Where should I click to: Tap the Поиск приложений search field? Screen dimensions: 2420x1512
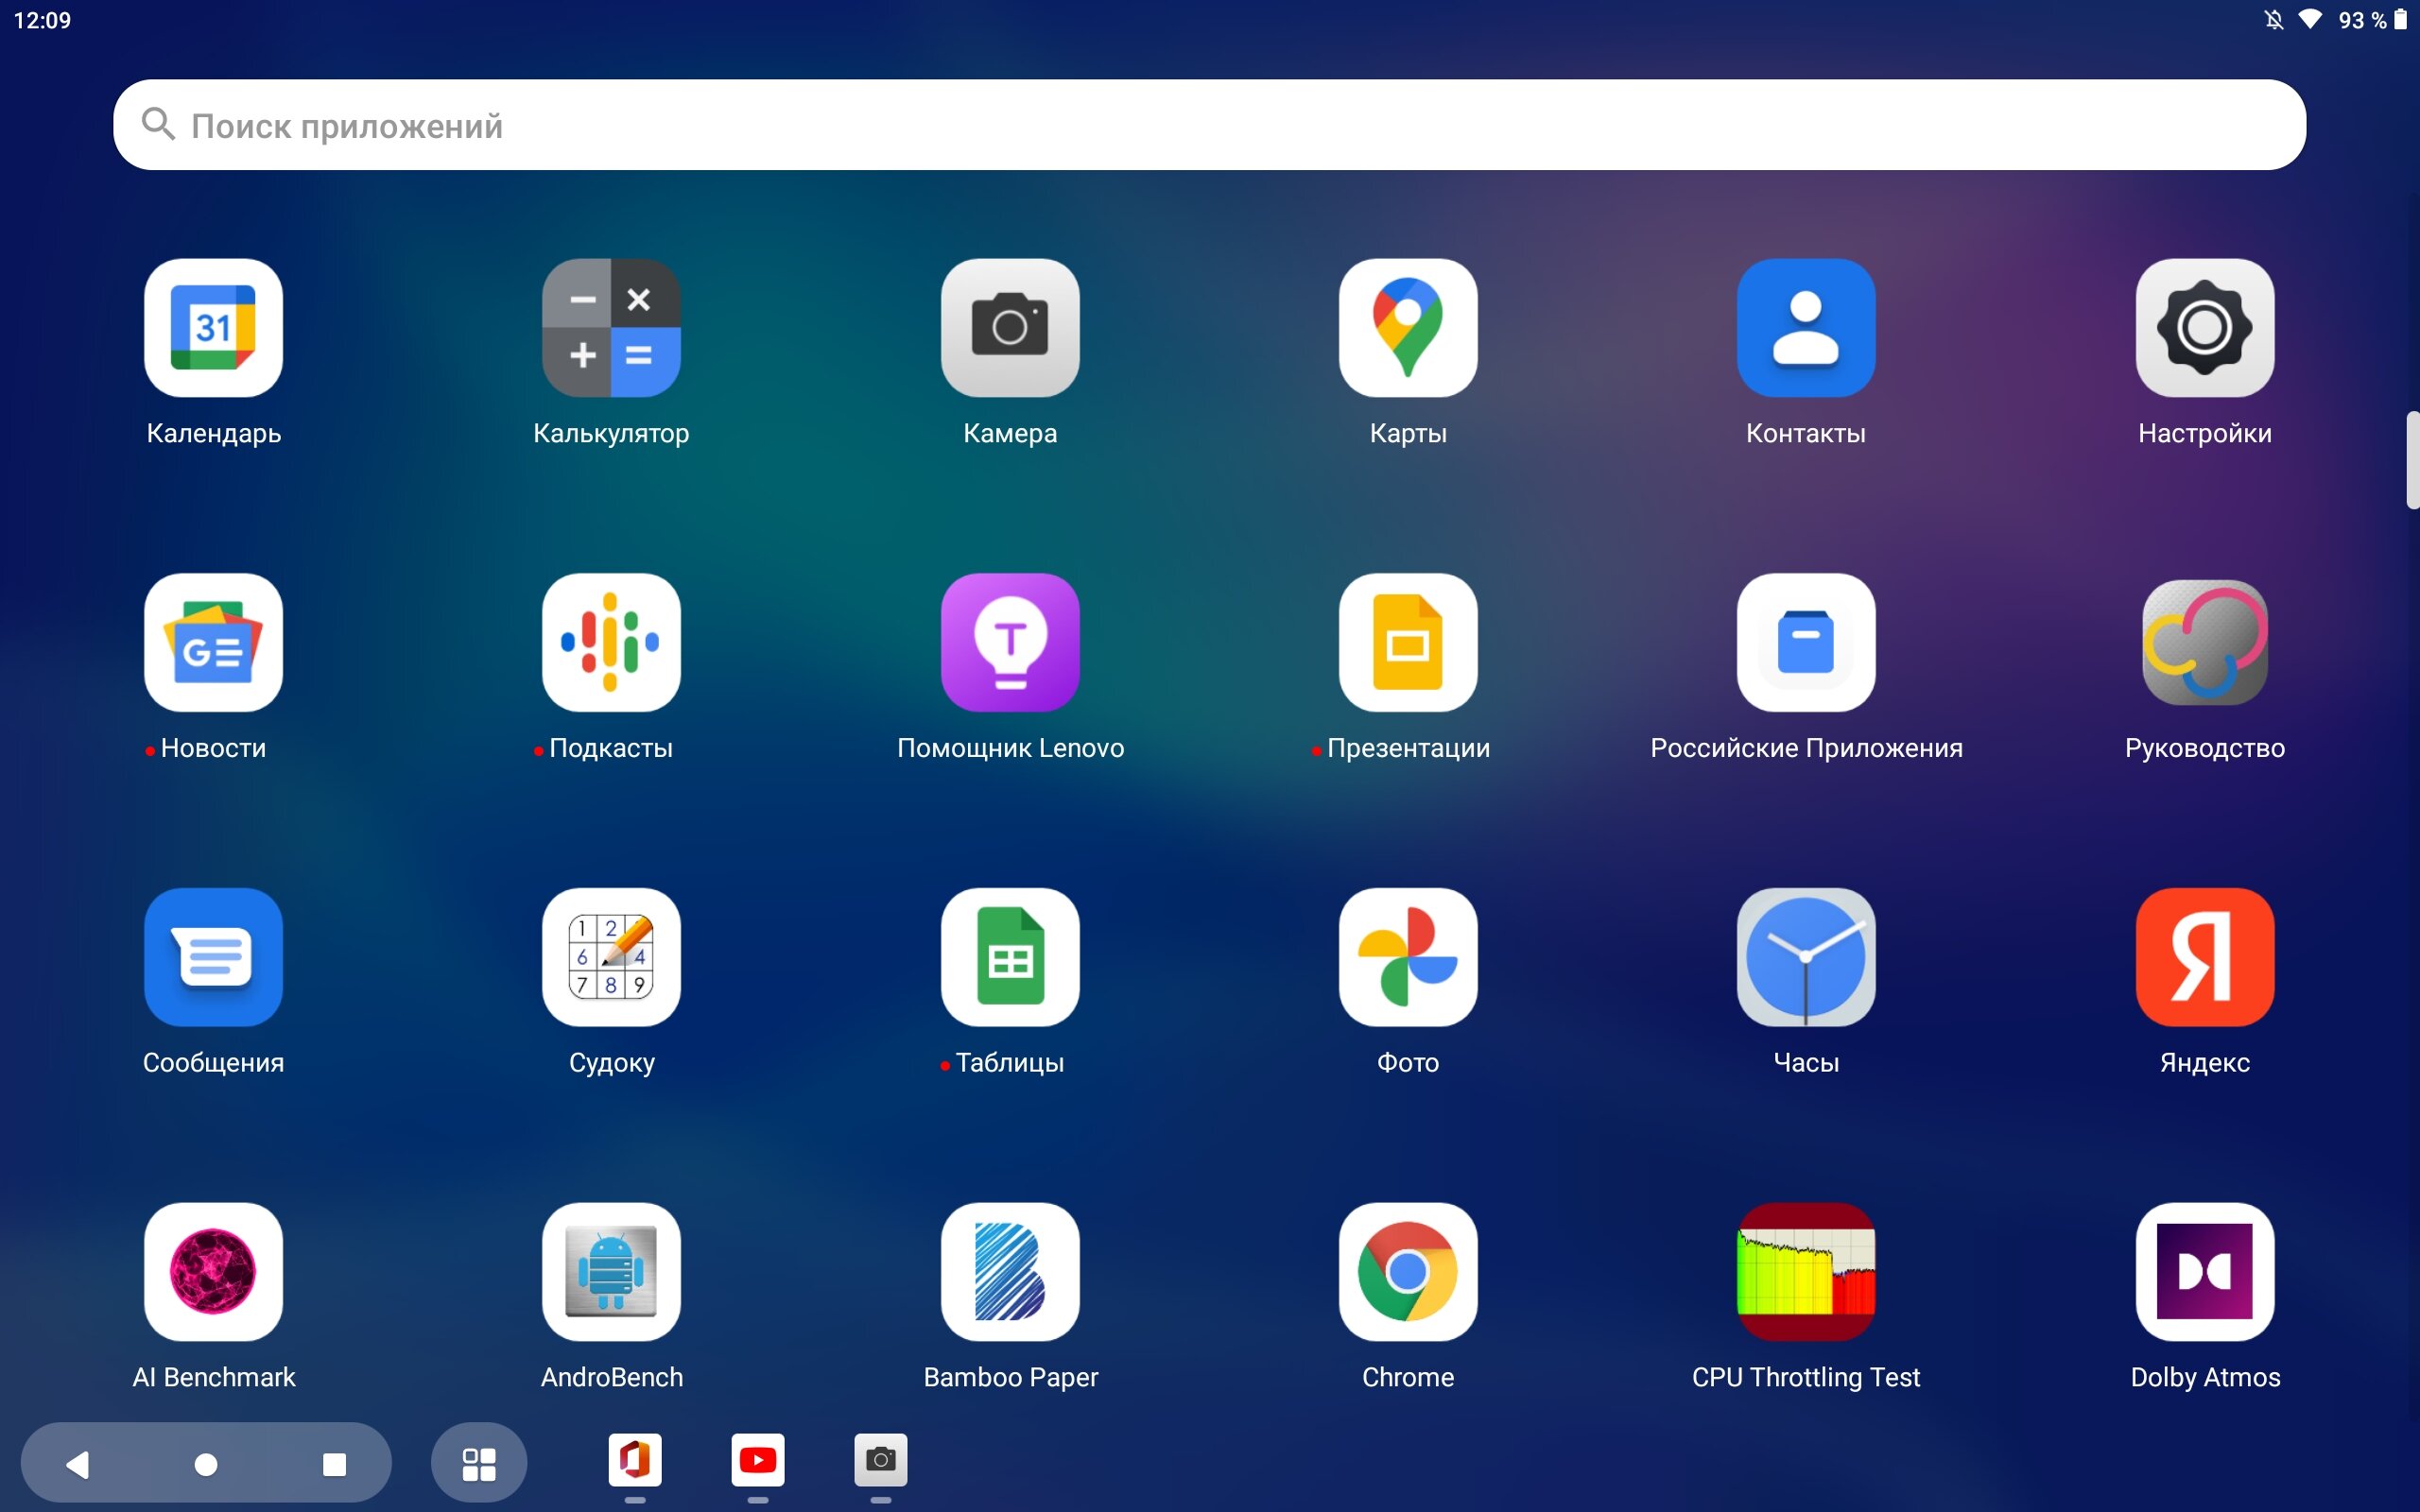(x=1210, y=125)
